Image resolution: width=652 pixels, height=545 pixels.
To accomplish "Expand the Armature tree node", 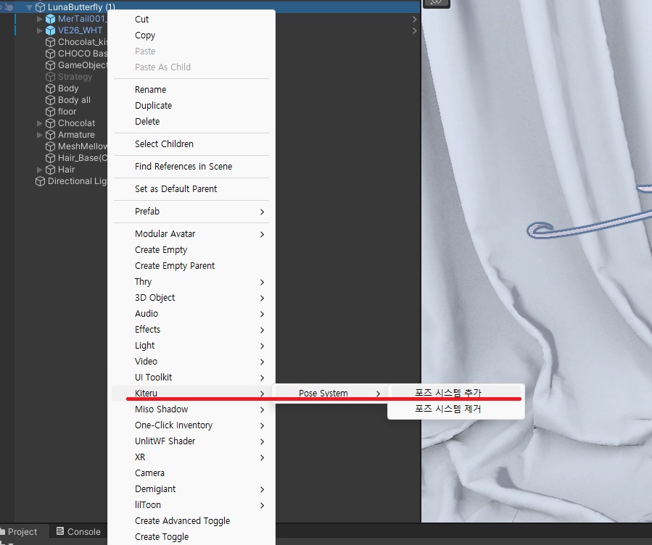I will tap(39, 135).
